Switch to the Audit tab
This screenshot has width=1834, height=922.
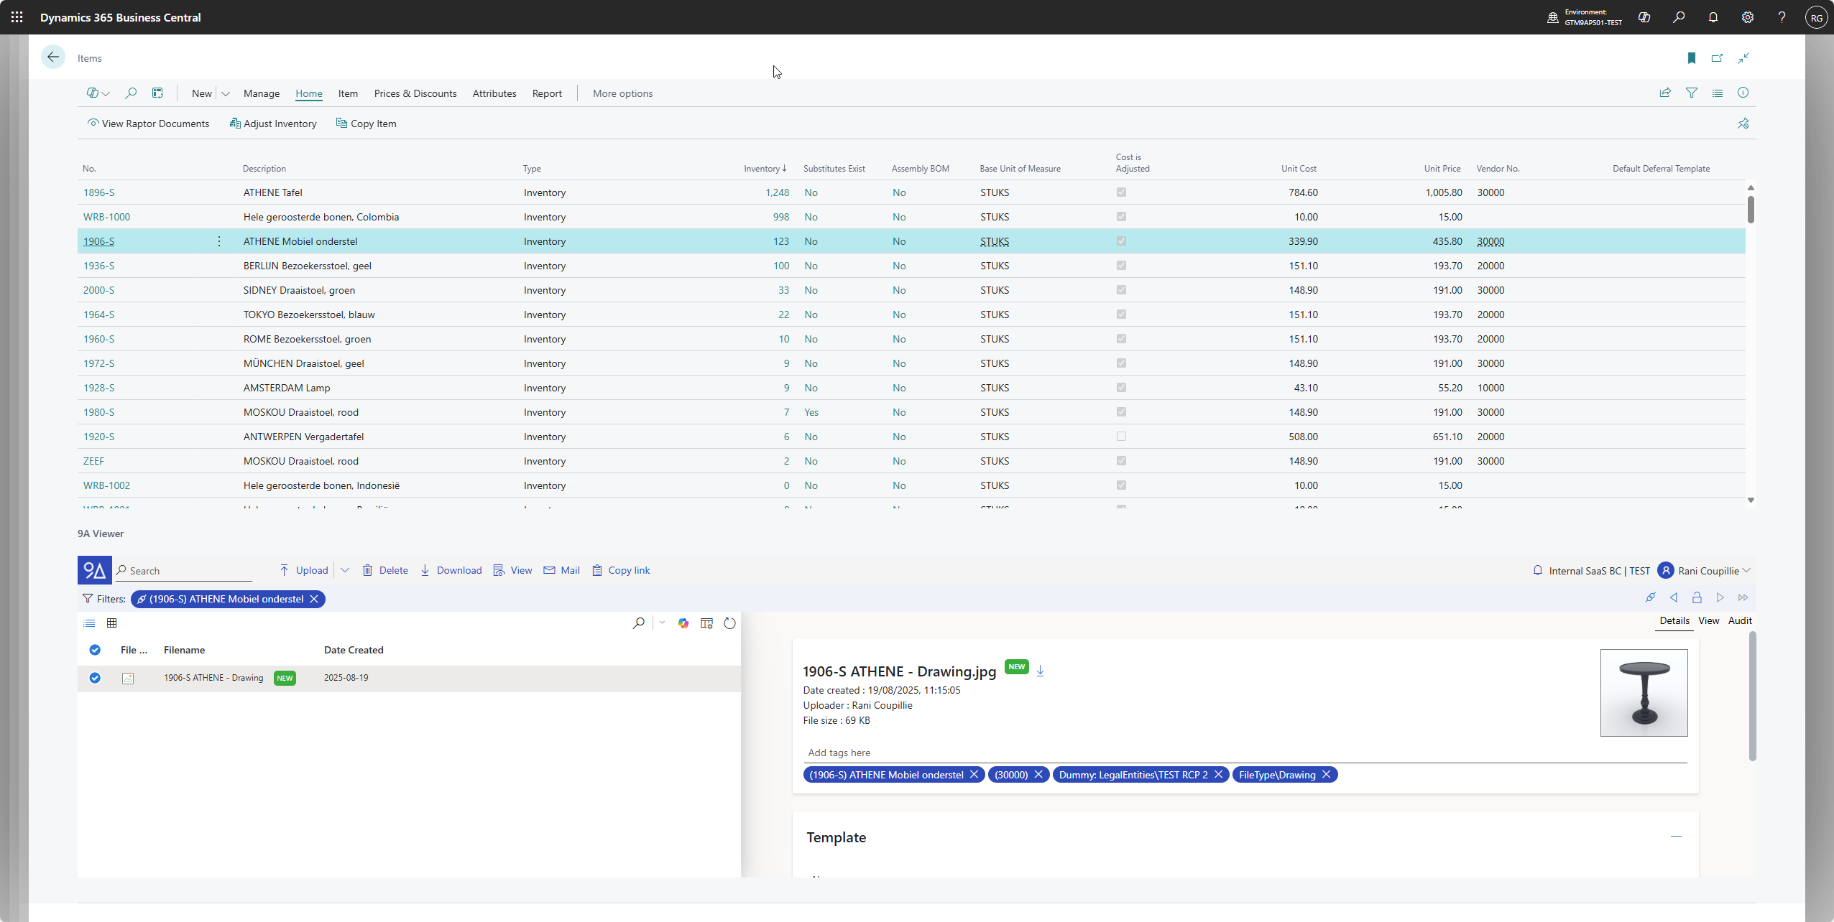point(1739,620)
